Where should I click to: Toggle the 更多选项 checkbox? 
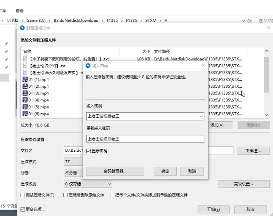[23, 210]
